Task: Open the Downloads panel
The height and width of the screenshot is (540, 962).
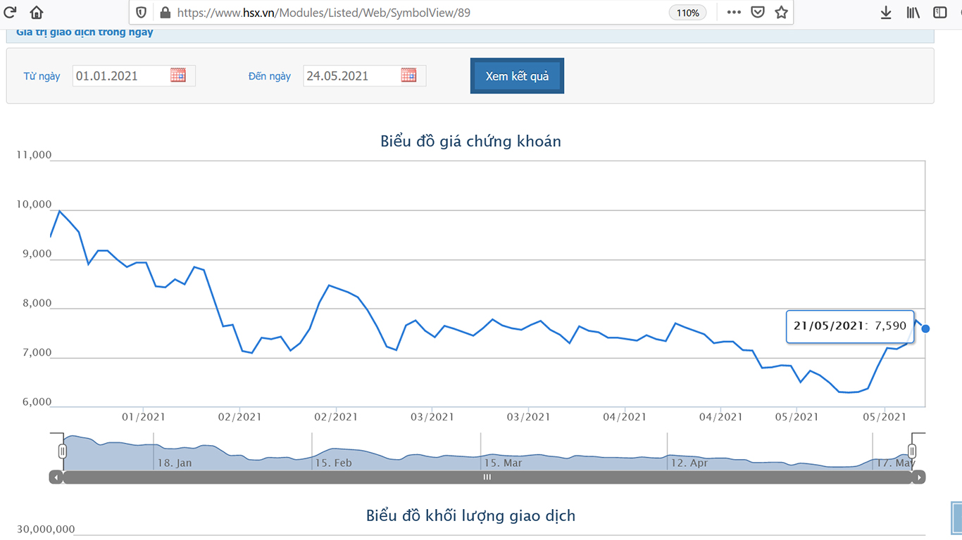Action: (886, 13)
